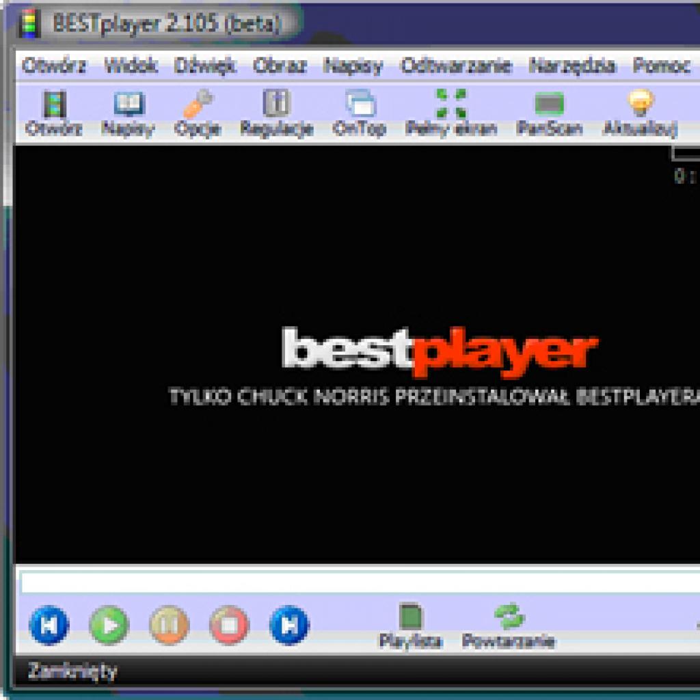Click the BESTplayer title bar app icon

coord(30,23)
